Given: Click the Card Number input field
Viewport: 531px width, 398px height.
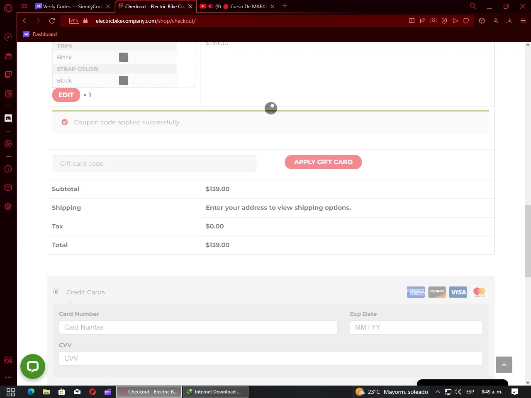Looking at the screenshot, I should [198, 327].
